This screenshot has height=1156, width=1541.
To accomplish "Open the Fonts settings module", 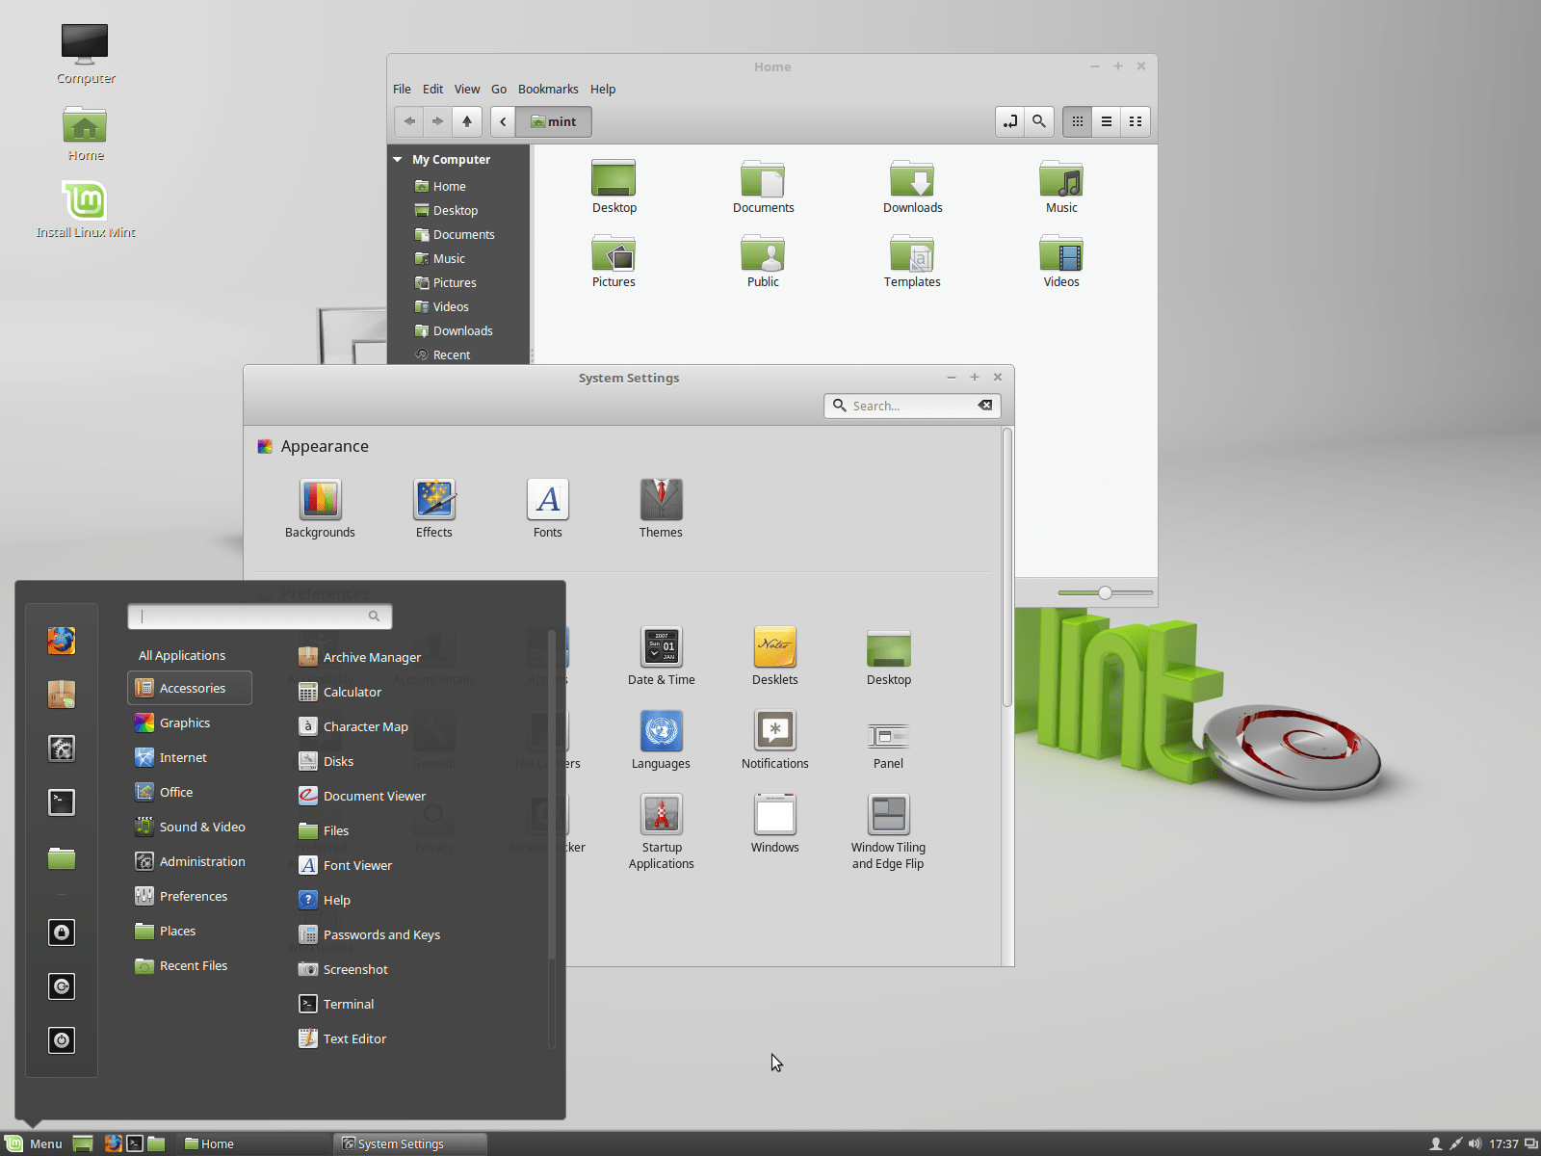I will (x=548, y=509).
